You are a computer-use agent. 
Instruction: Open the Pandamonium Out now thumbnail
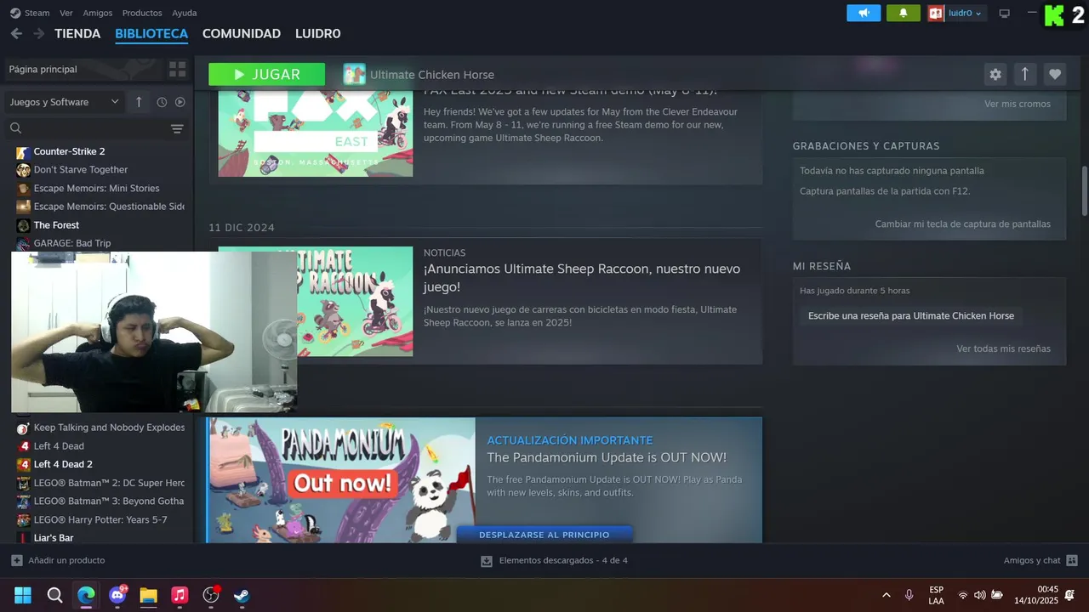coord(341,480)
